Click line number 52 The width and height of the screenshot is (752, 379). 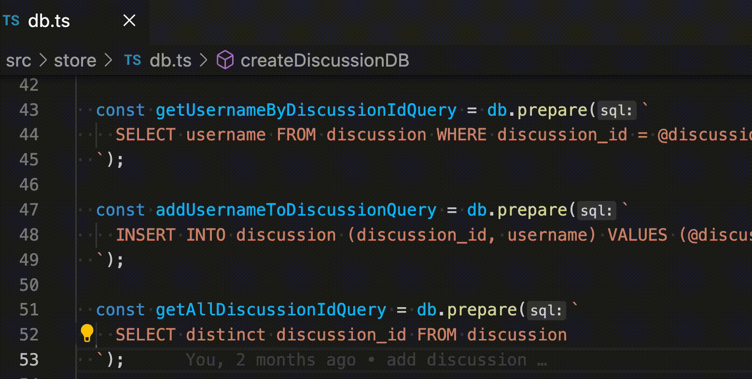(29, 335)
